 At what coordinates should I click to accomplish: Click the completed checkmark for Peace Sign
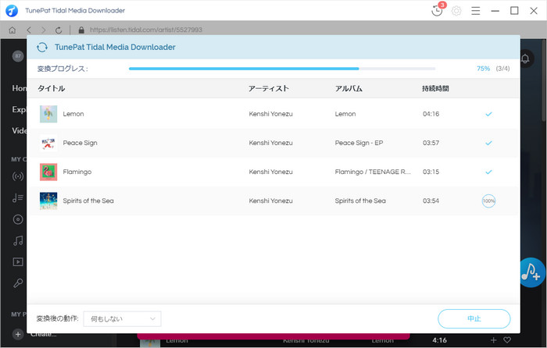(488, 143)
